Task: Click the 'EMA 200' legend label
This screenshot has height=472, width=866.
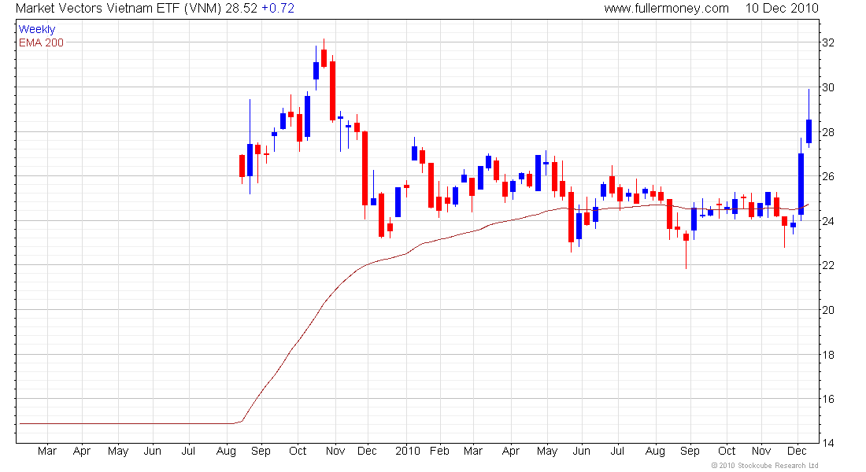Action: [x=42, y=42]
